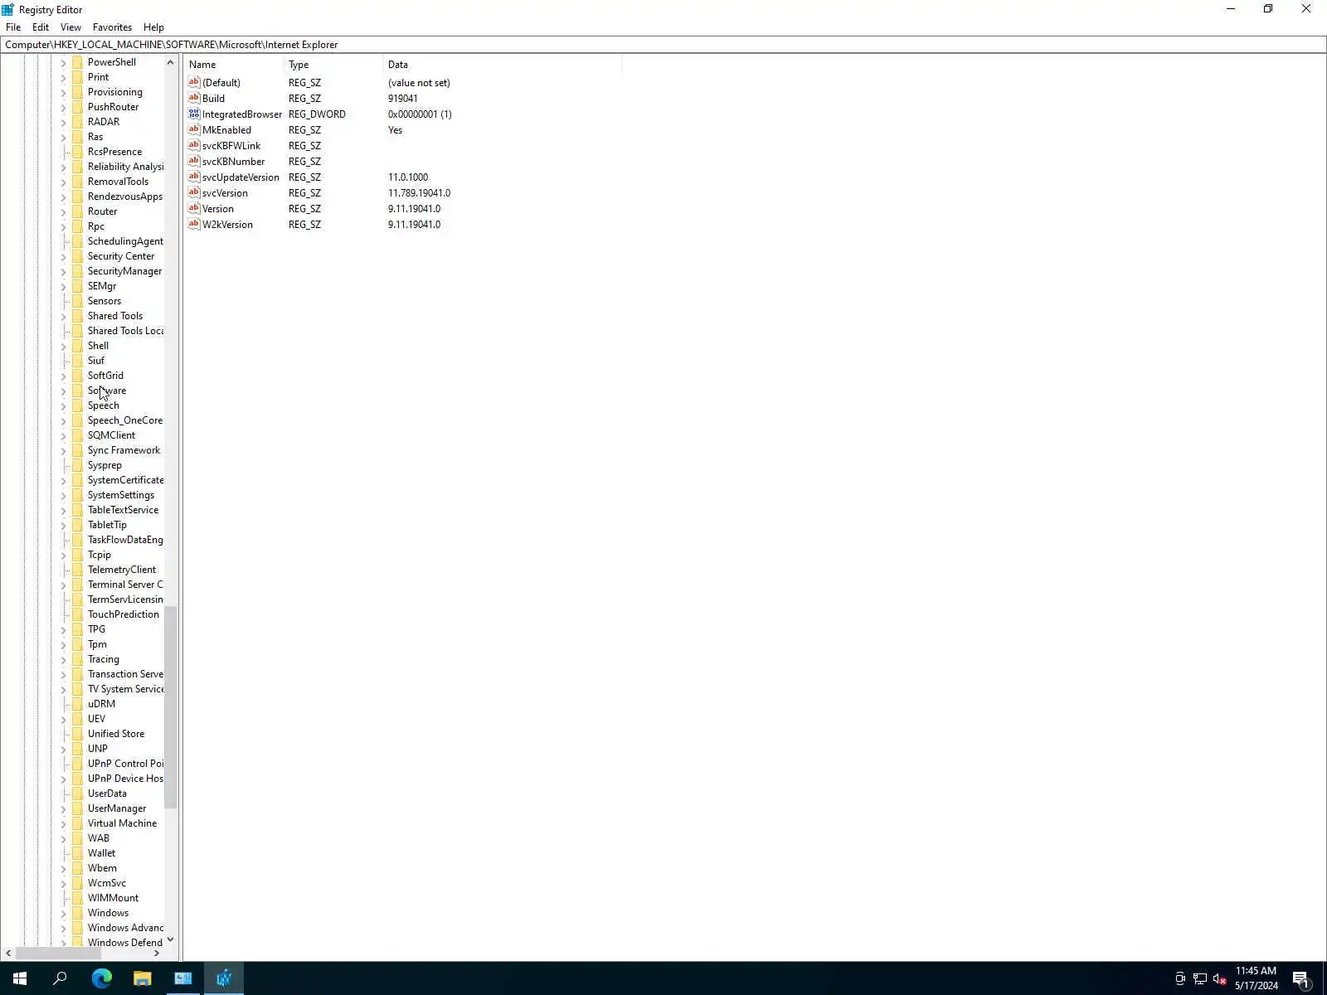This screenshot has width=1327, height=995.
Task: Click the volume muted tray icon
Action: click(1220, 978)
